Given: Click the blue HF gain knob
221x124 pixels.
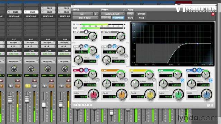Looking at the screenshot, I should (x=206, y=94).
